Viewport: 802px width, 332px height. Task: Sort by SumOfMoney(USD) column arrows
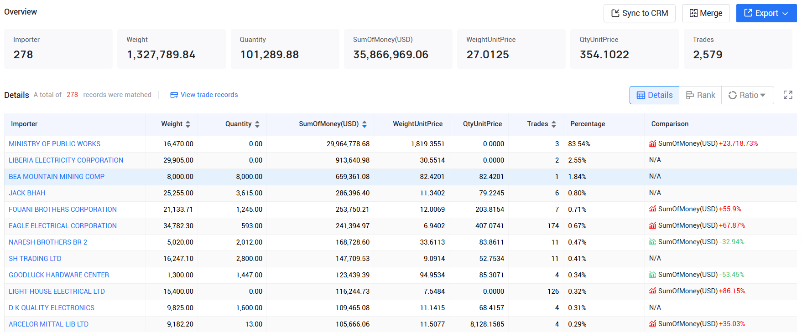click(365, 124)
